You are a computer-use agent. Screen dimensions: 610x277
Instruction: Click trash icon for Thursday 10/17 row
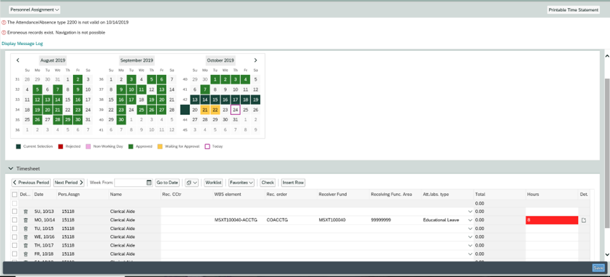coord(25,245)
